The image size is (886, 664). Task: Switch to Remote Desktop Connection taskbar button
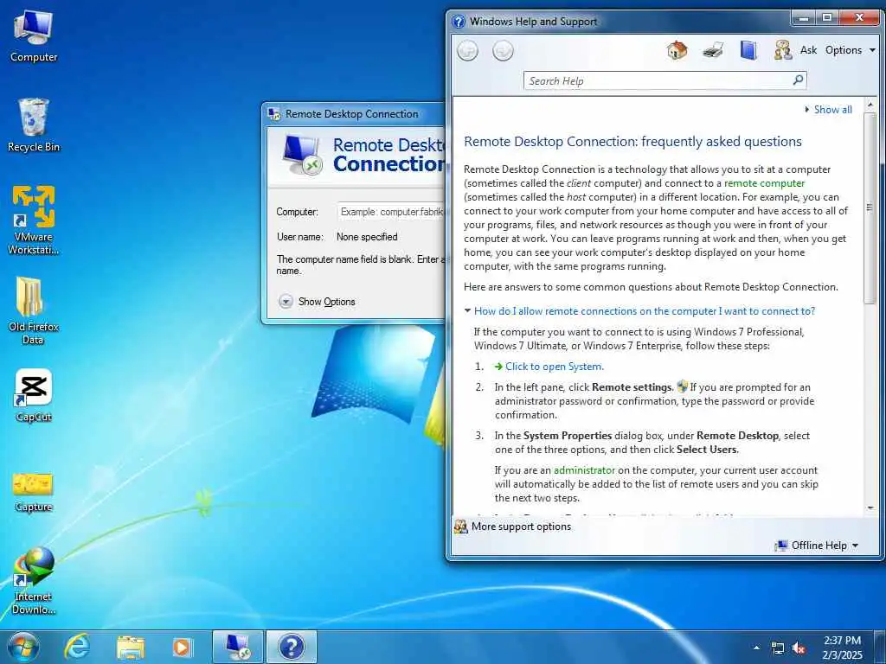237,647
